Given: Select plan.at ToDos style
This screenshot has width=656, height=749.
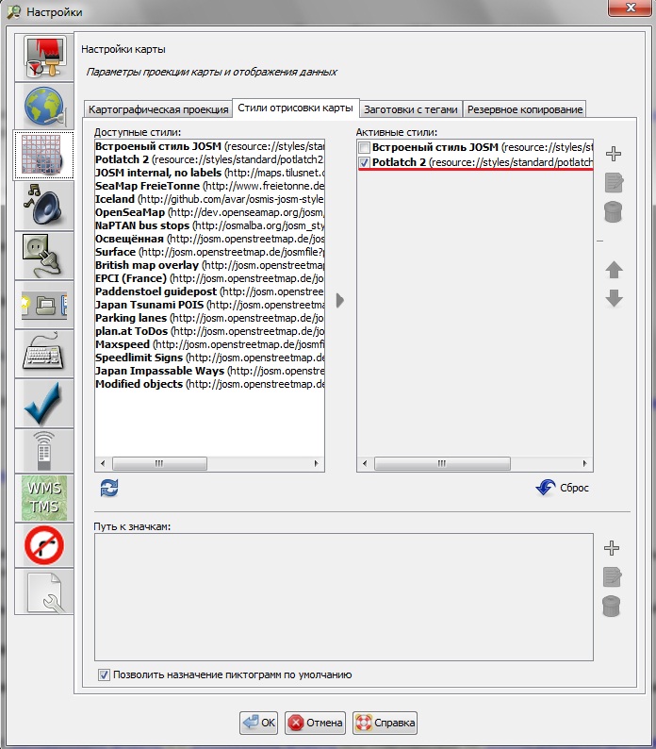Looking at the screenshot, I should click(x=209, y=331).
